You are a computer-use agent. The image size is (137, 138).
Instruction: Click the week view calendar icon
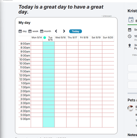[x=30, y=31]
